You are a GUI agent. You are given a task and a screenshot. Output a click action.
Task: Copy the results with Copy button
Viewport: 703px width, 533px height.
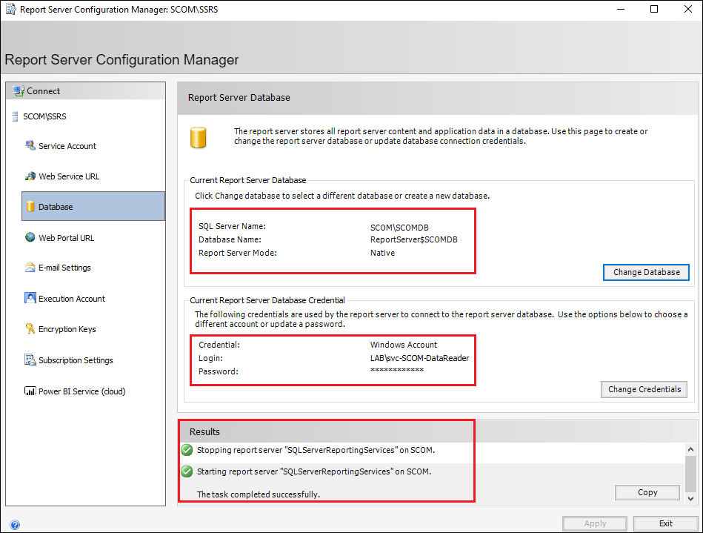coord(647,493)
